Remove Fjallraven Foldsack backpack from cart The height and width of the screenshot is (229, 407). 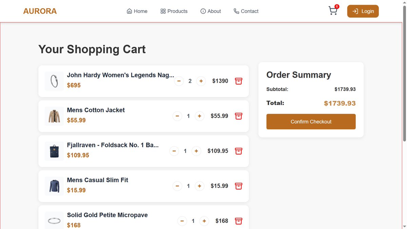[x=238, y=151]
